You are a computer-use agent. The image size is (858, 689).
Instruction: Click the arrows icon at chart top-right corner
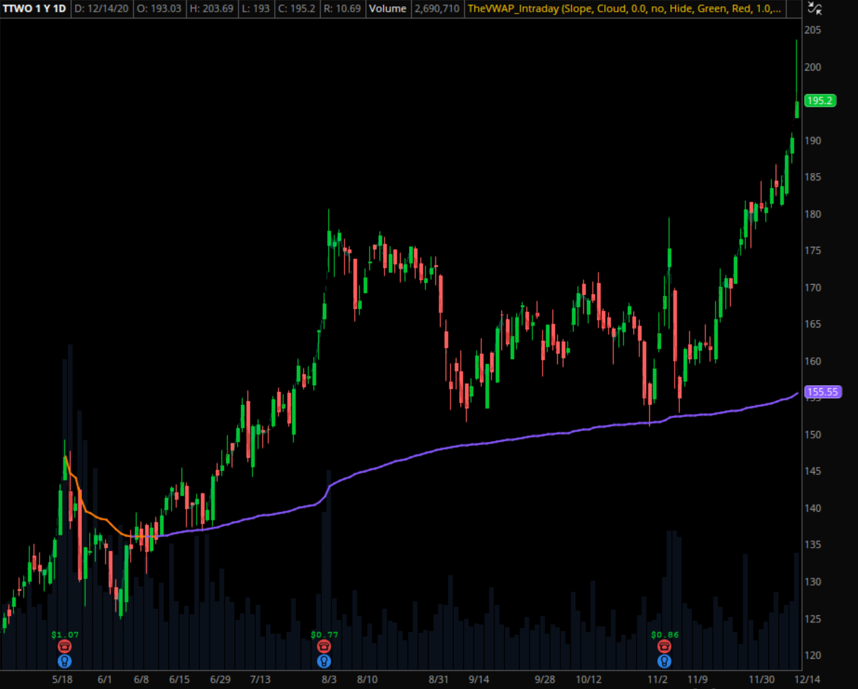click(x=815, y=9)
